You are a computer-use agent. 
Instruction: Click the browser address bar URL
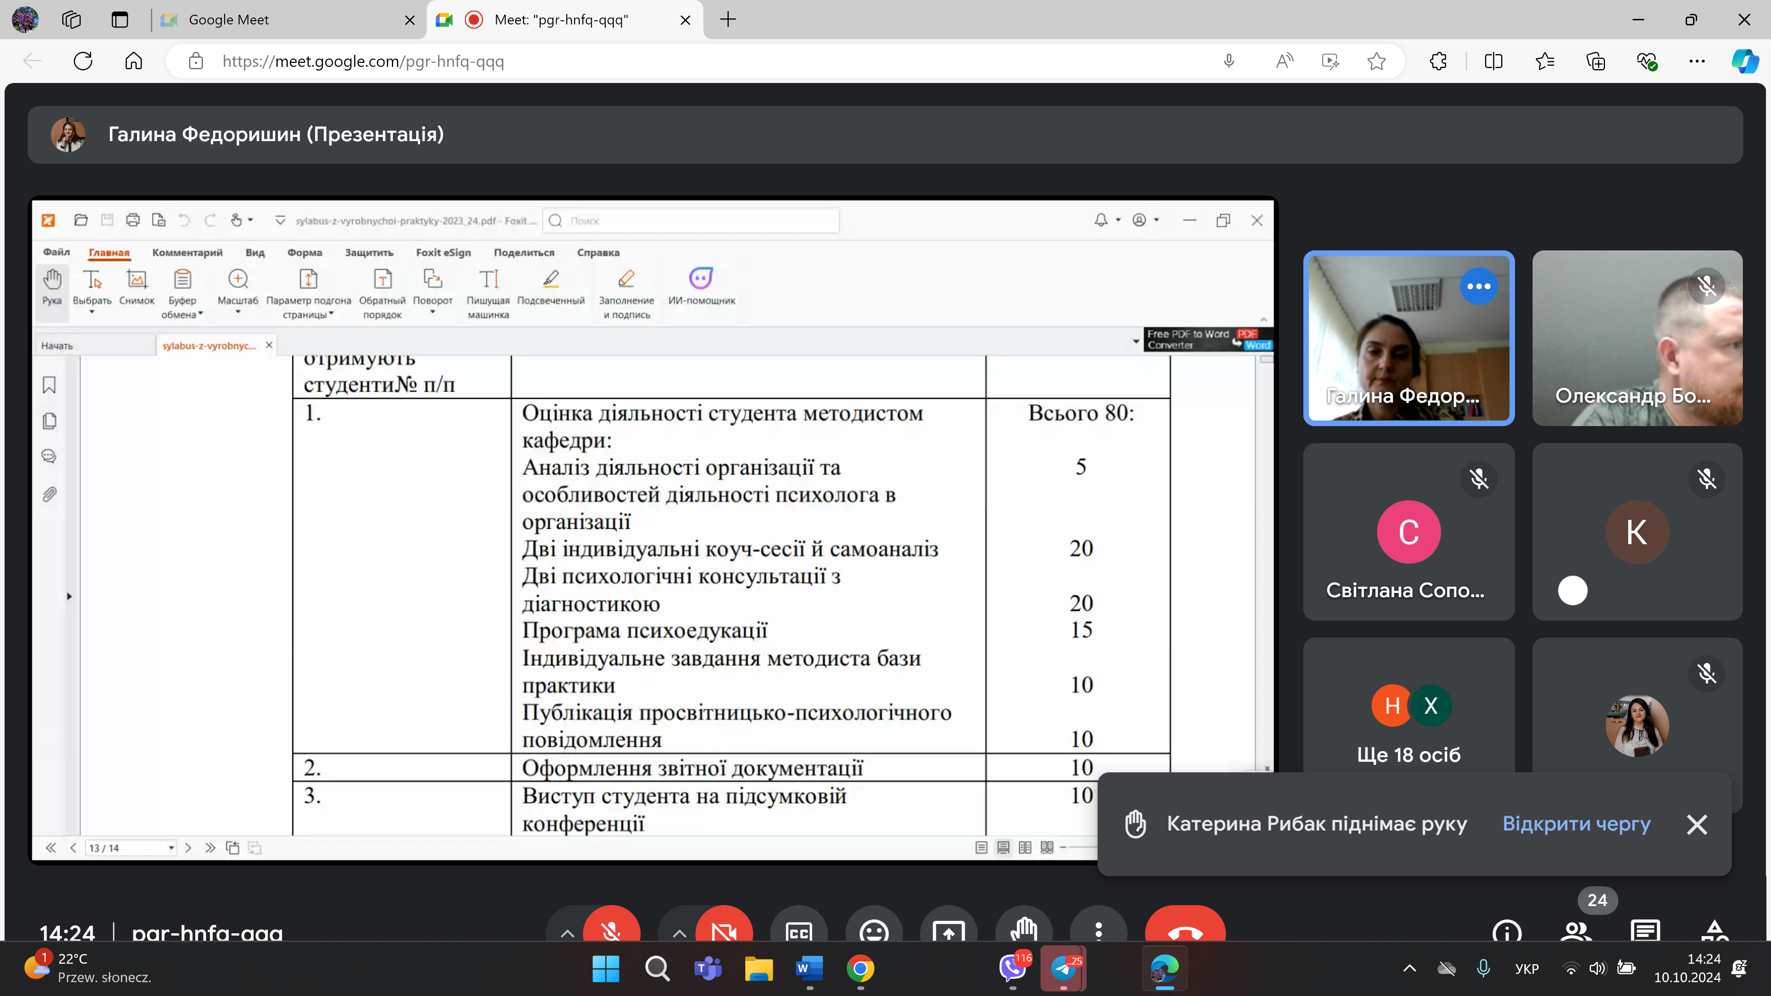coord(363,62)
